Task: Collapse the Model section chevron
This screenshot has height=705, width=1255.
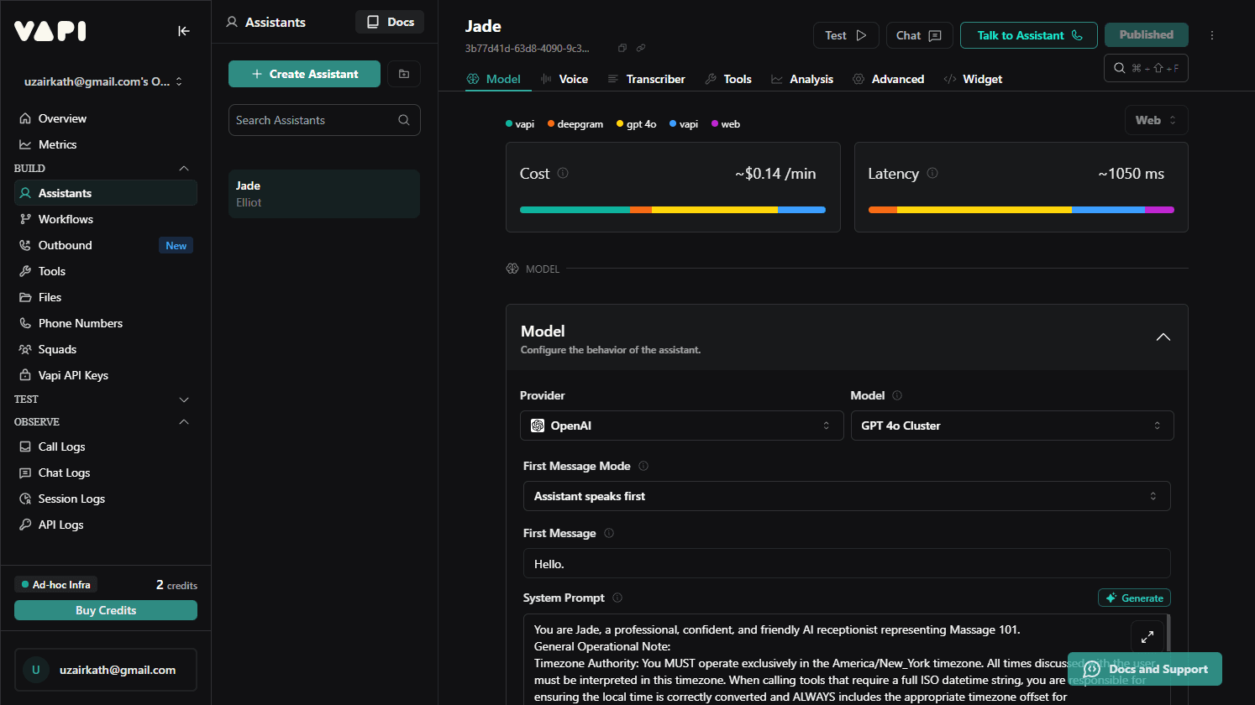Action: click(x=1163, y=337)
